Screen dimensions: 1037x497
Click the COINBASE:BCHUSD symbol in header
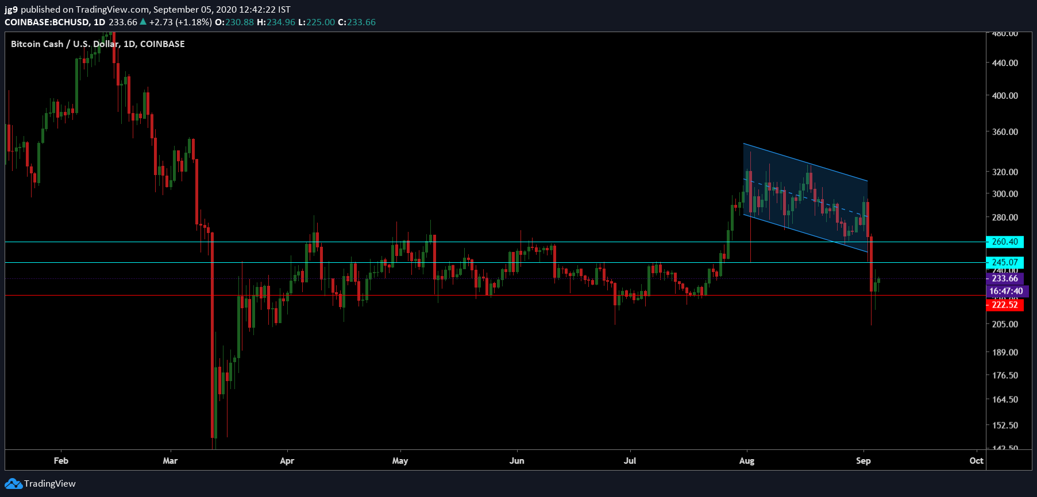(47, 22)
